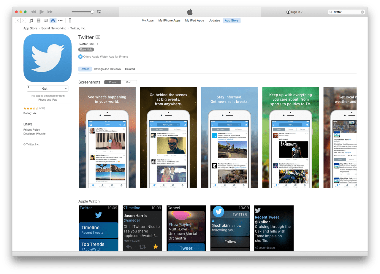The image size is (380, 274).
Task: Expand the arrow next to Get button
Action: (x=66, y=88)
